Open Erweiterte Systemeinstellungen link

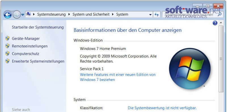click(x=38, y=61)
